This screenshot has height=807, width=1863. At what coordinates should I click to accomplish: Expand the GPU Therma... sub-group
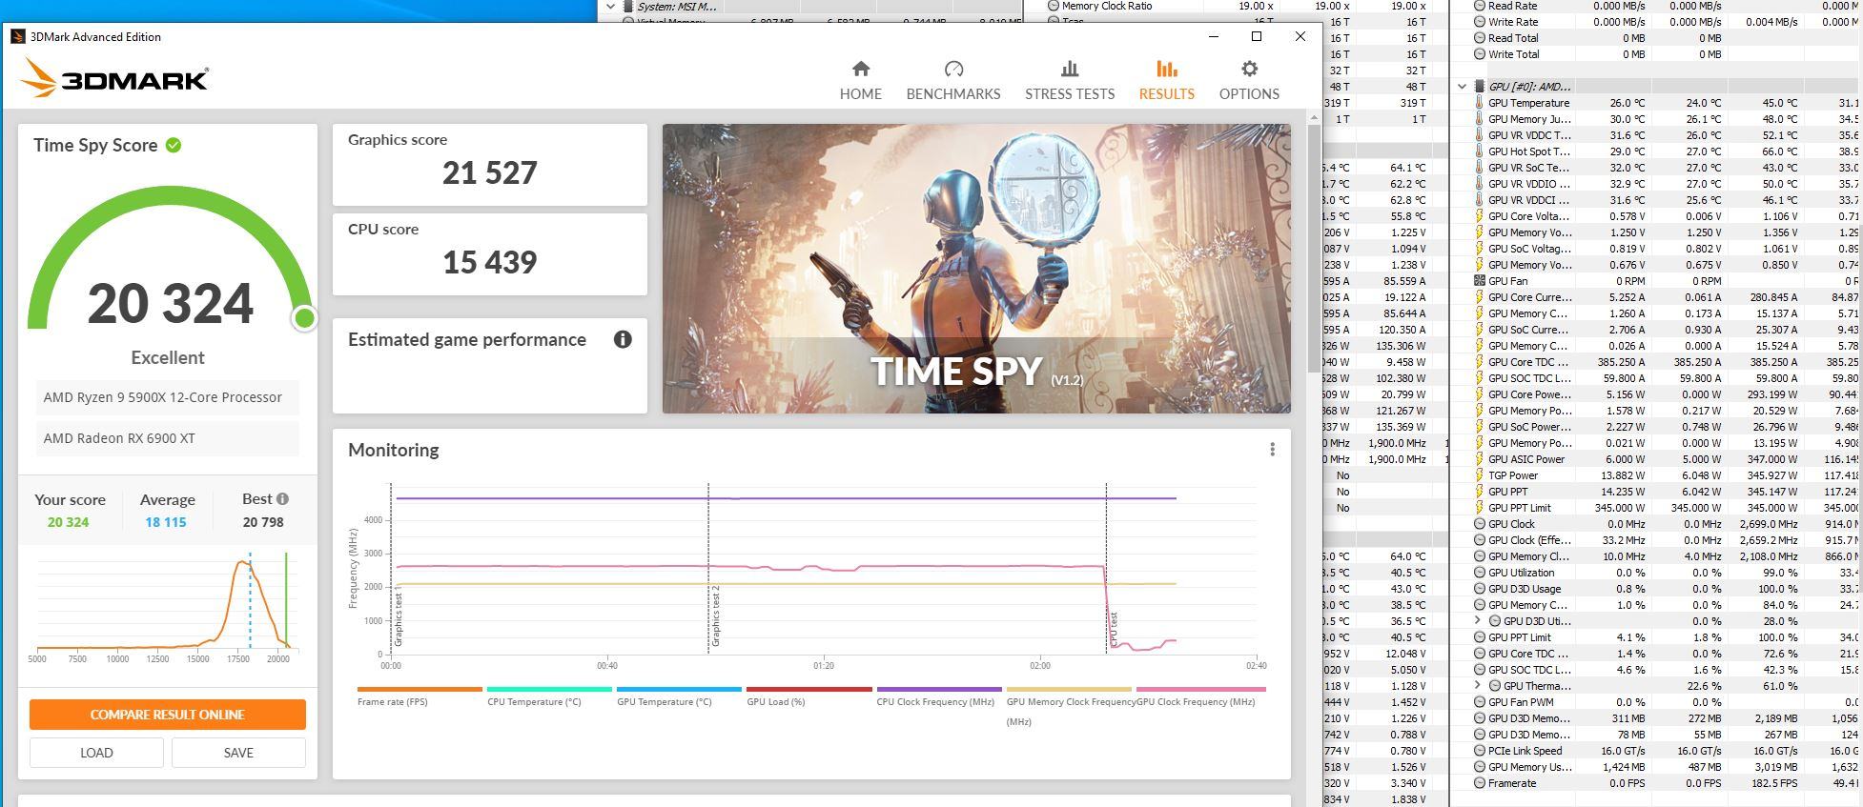coord(1478,686)
